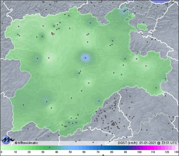Viewport: 179px width, 156px height.
Task: Click the legend value 80
Action: [x=112, y=152]
